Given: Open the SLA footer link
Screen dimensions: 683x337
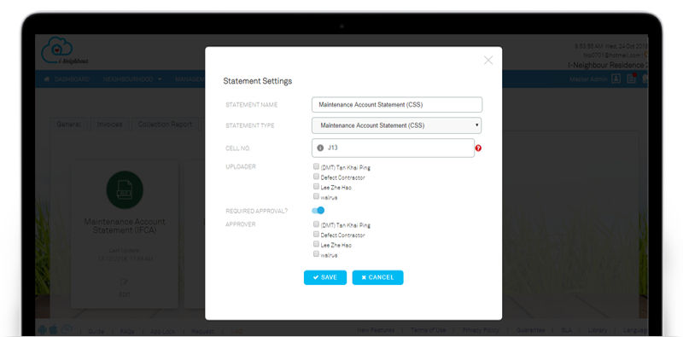Looking at the screenshot, I should point(566,330).
